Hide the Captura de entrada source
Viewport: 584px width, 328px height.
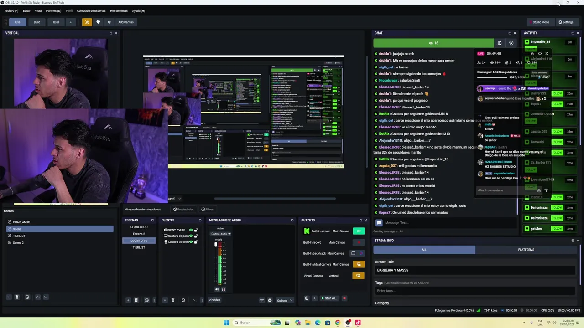tap(191, 242)
